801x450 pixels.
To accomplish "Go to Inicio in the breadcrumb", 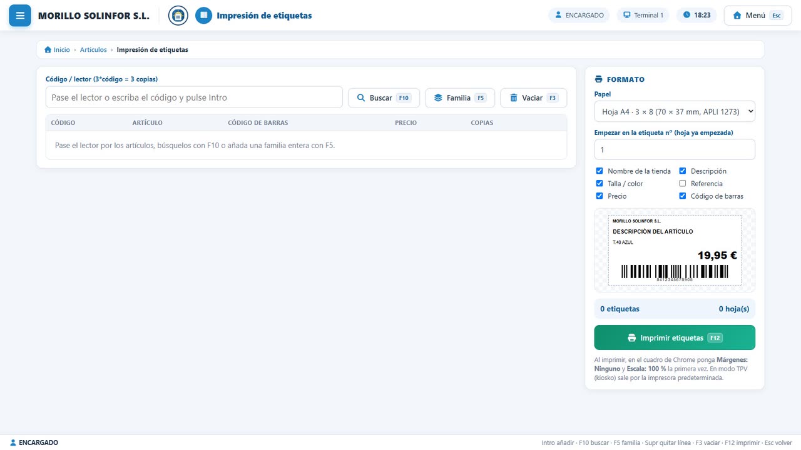I will click(62, 50).
